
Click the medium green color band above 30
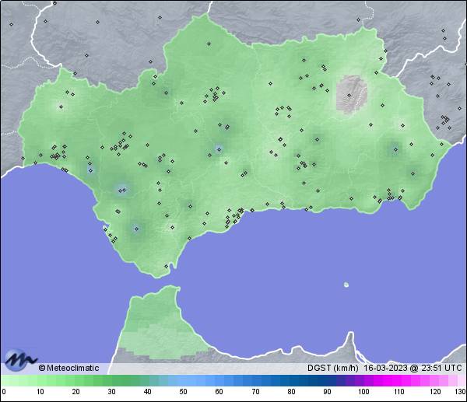click(111, 380)
